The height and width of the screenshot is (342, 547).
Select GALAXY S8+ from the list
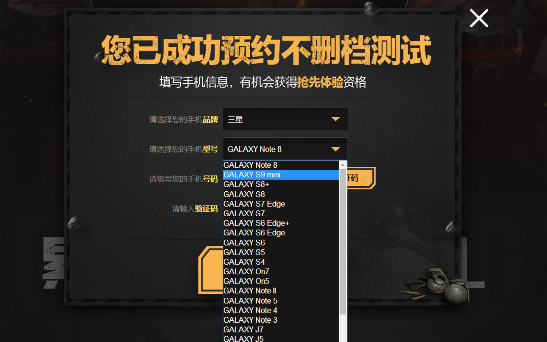pos(281,184)
